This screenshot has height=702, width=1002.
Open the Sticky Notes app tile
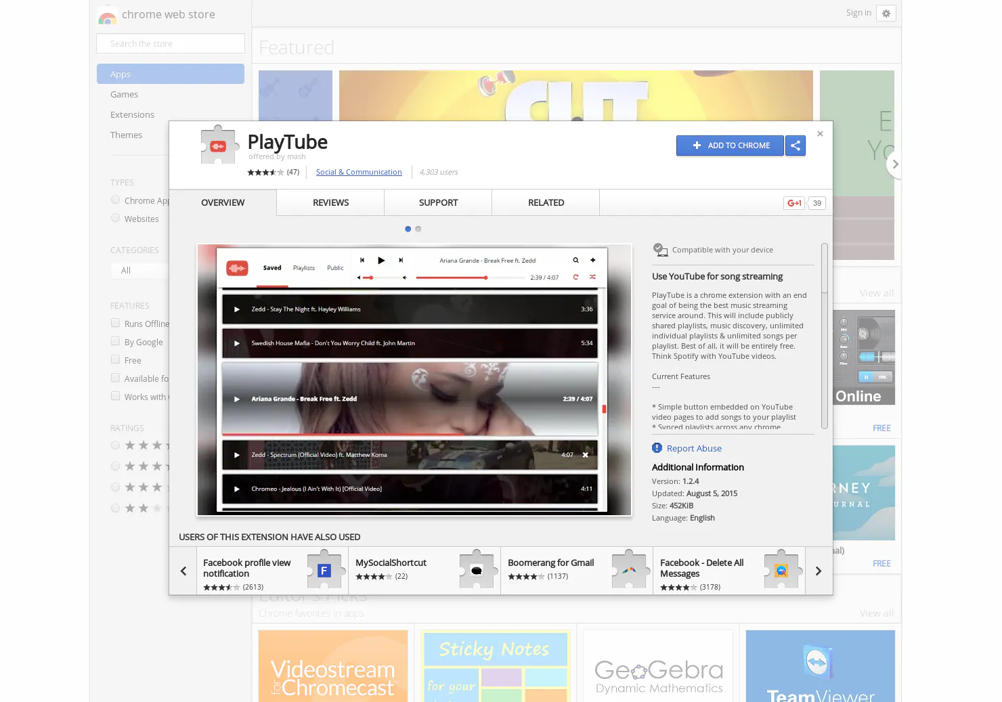[496, 666]
